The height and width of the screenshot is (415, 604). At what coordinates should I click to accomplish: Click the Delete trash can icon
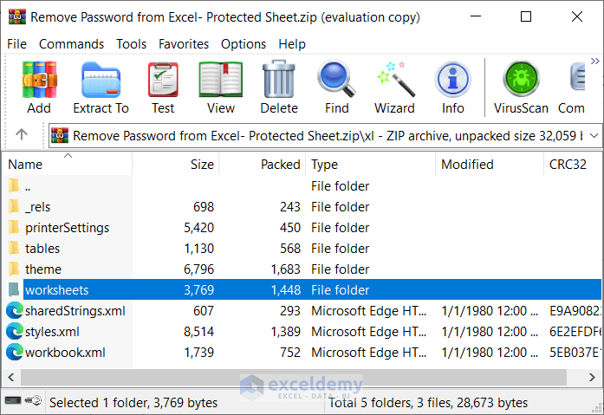[x=279, y=88]
